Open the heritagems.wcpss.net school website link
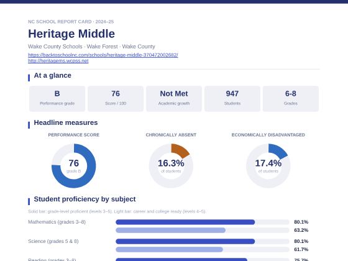The height and width of the screenshot is (261, 348). coord(58,61)
